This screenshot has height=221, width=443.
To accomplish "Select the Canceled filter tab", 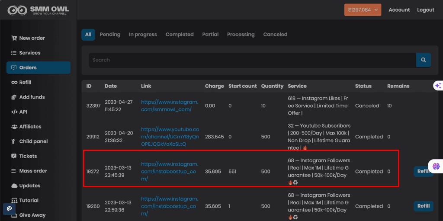I will 275,35.
